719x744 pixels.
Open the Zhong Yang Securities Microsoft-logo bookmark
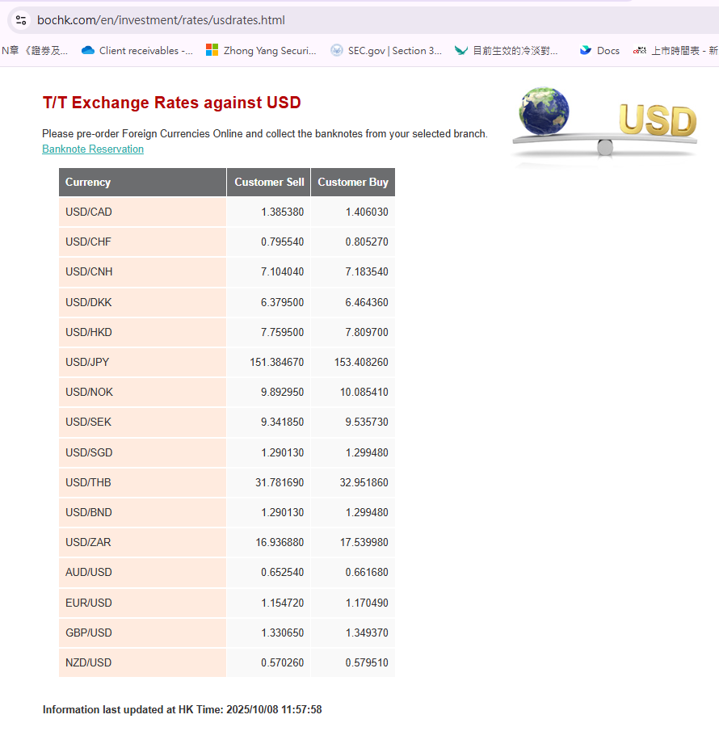pyautogui.click(x=212, y=50)
